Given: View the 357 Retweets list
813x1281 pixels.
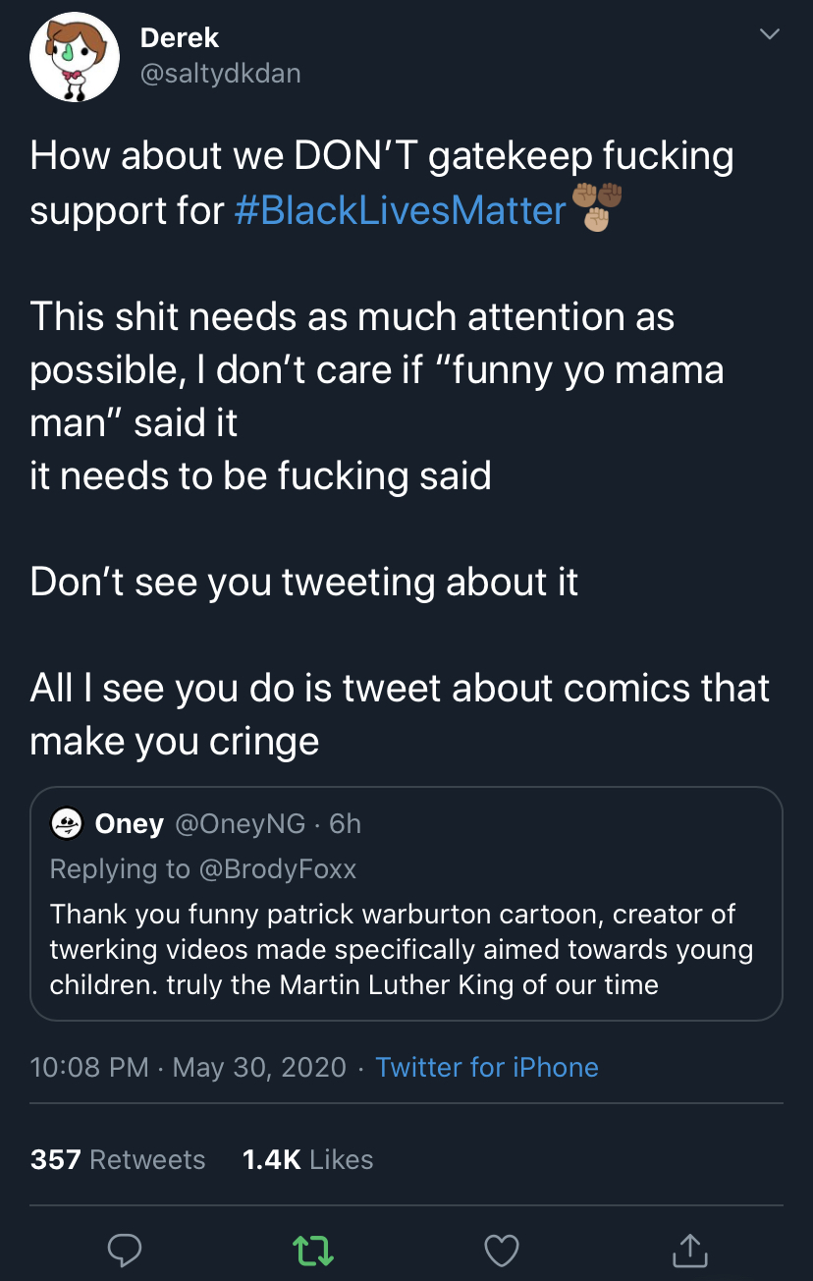Looking at the screenshot, I should [118, 1159].
